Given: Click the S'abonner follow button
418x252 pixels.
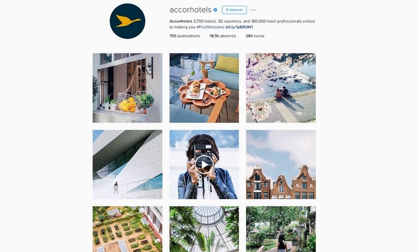Looking at the screenshot, I should click(x=235, y=10).
